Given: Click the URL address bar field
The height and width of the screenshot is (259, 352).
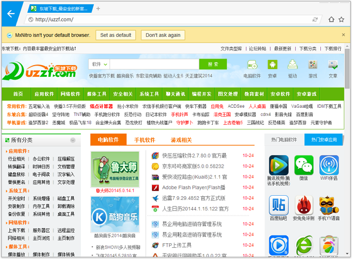Looking at the screenshot, I should pyautogui.click(x=173, y=19).
